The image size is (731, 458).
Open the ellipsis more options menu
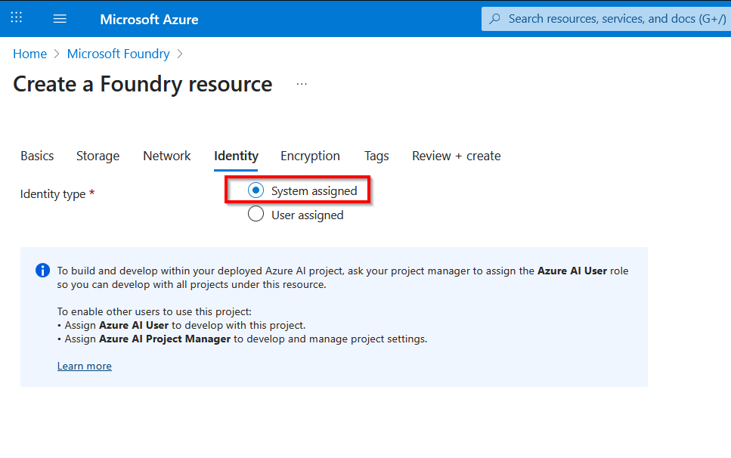(x=302, y=84)
